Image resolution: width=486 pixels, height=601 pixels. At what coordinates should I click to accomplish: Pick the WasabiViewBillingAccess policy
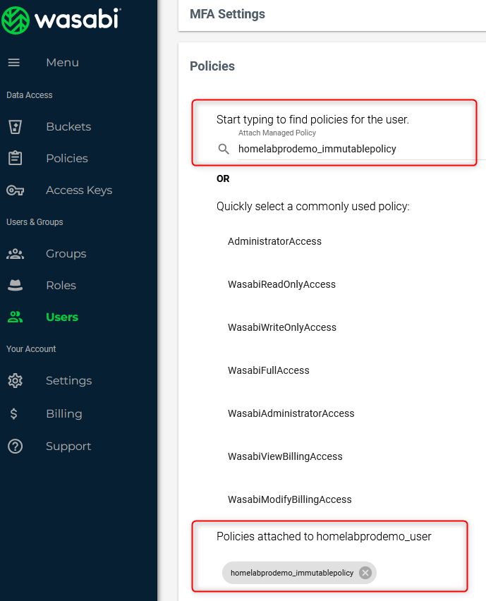285,456
